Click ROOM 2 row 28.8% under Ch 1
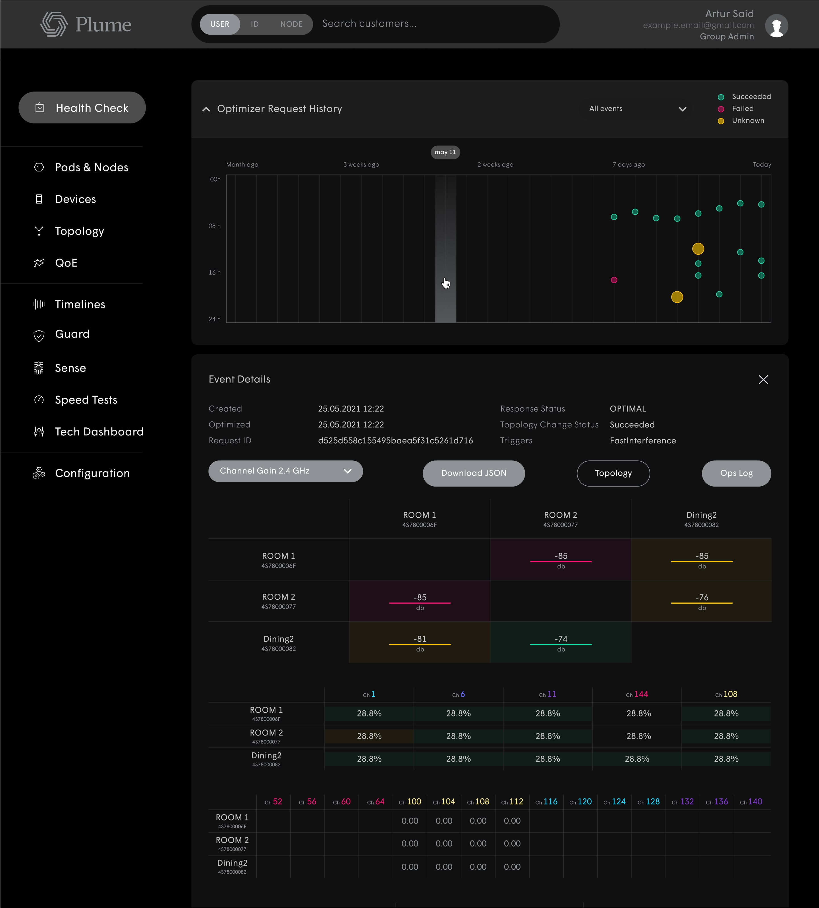Viewport: 819px width, 908px height. [x=369, y=736]
